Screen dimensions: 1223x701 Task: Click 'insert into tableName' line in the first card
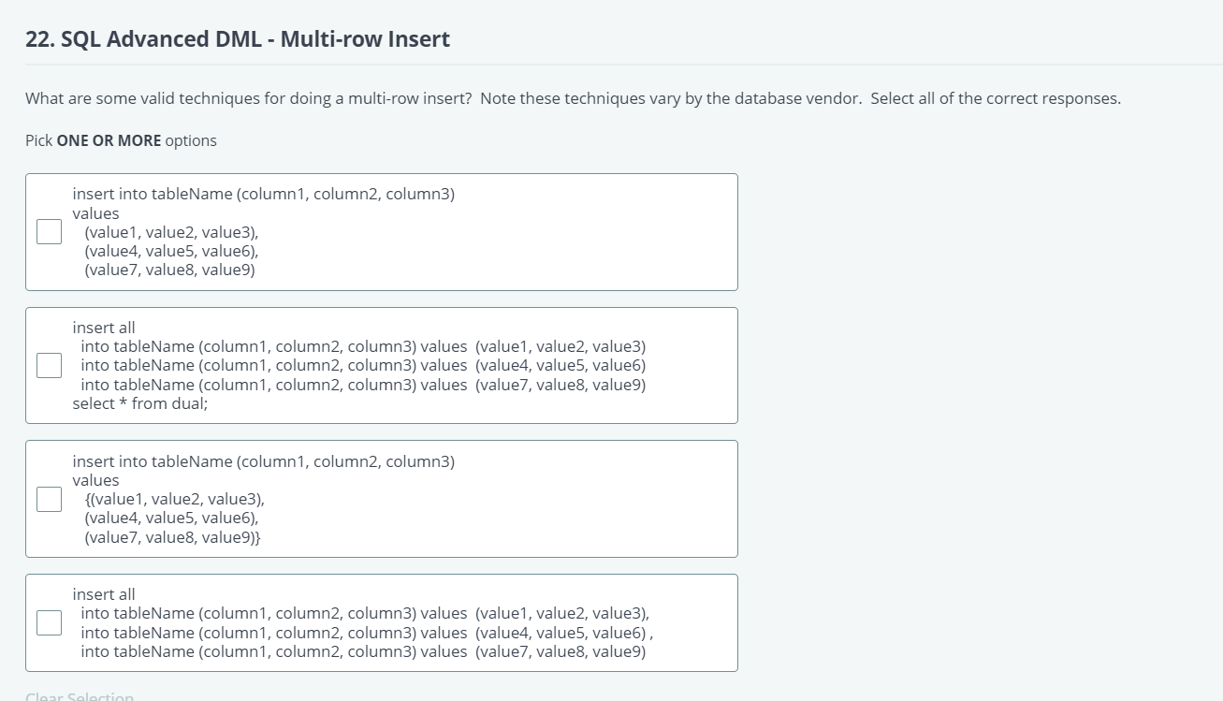point(263,194)
